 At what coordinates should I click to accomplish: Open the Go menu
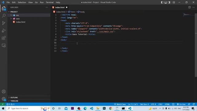[36, 2]
